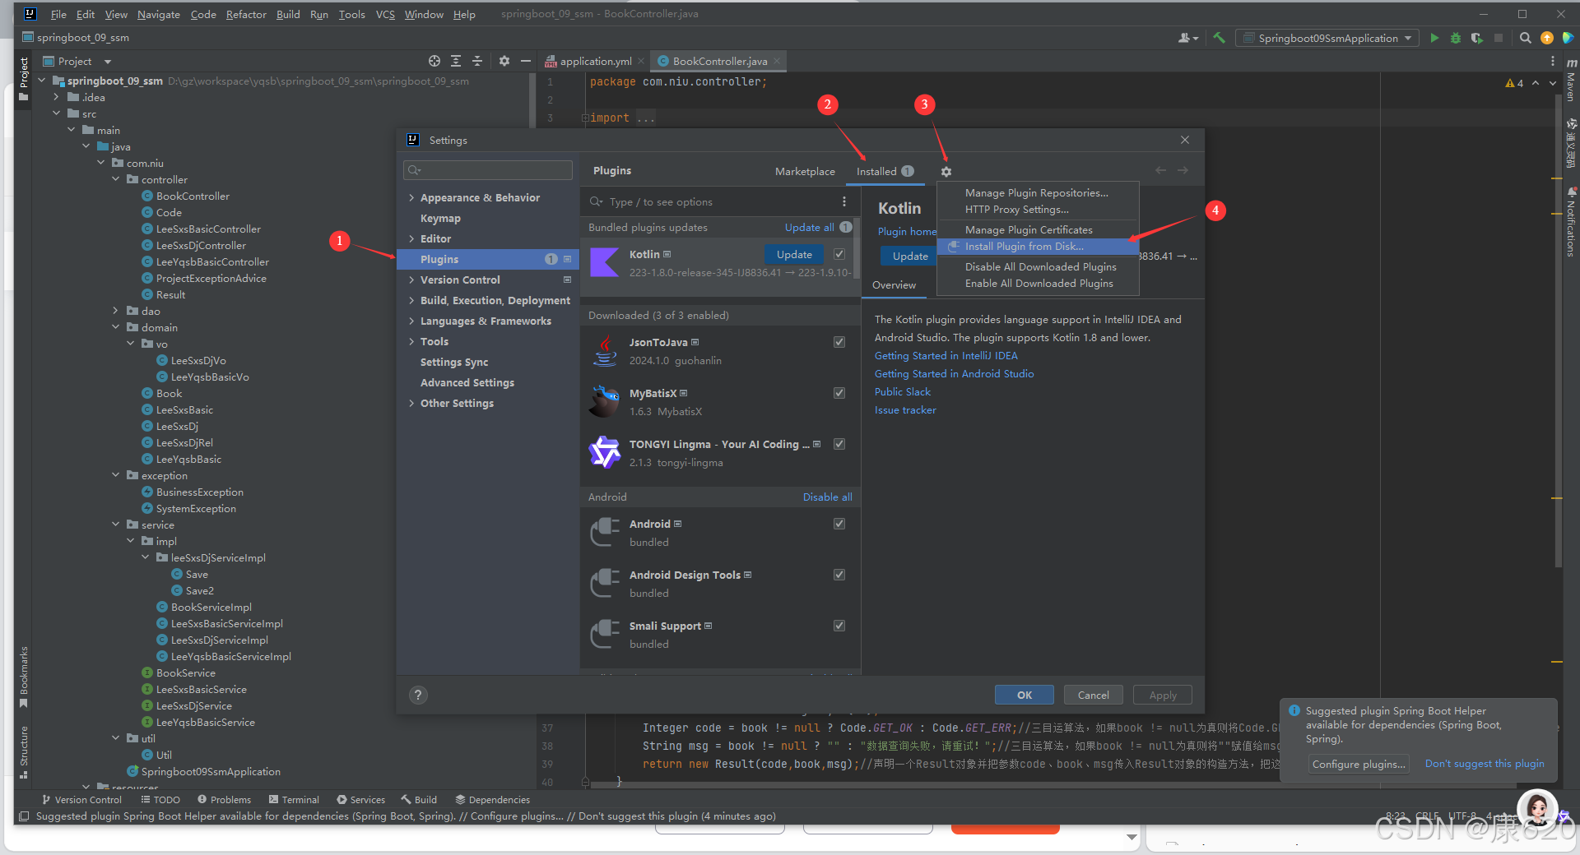
Task: Disable the TONGYI Lingma plugin checkbox
Action: pyautogui.click(x=839, y=444)
